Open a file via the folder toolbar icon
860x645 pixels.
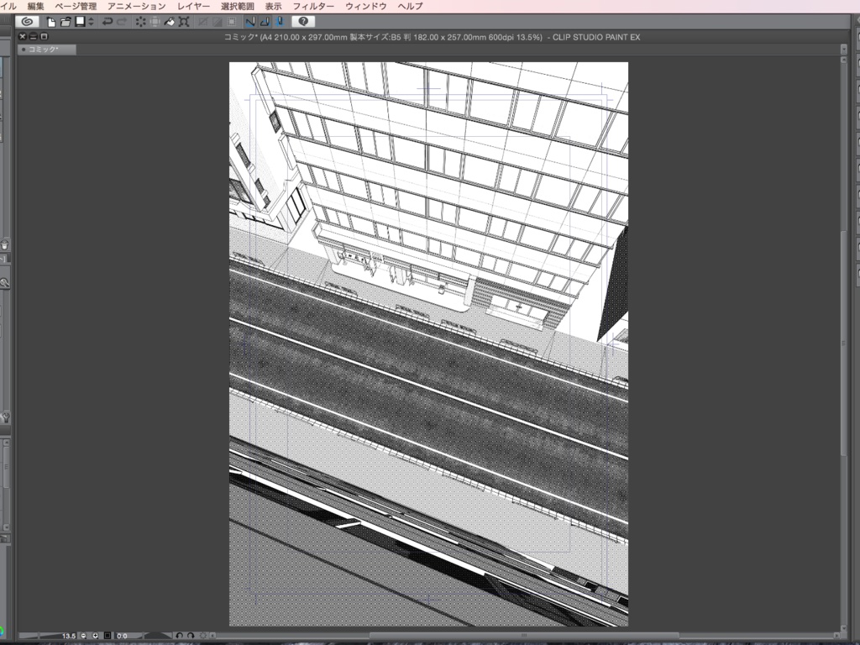click(67, 21)
